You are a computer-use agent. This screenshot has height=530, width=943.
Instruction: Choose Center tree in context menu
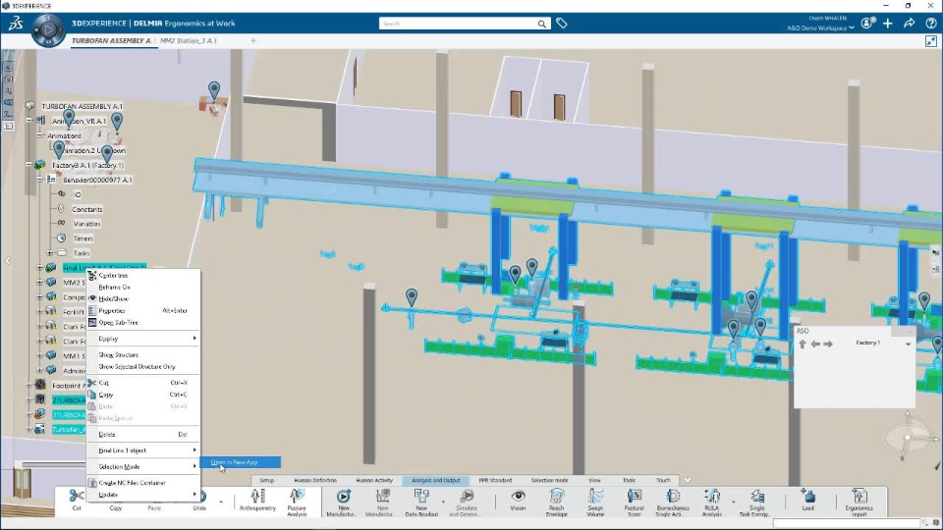click(113, 275)
